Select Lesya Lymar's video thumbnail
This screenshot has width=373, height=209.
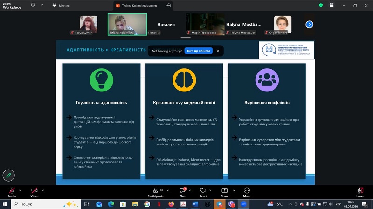tap(88, 24)
